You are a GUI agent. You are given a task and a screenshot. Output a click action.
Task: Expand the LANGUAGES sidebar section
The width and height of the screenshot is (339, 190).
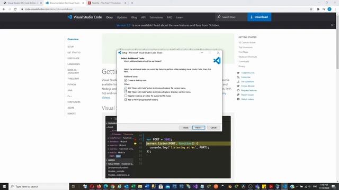pyautogui.click(x=74, y=64)
